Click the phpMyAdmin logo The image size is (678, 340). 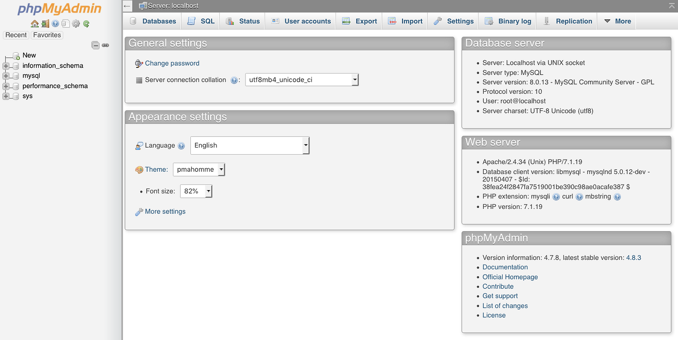tap(60, 9)
